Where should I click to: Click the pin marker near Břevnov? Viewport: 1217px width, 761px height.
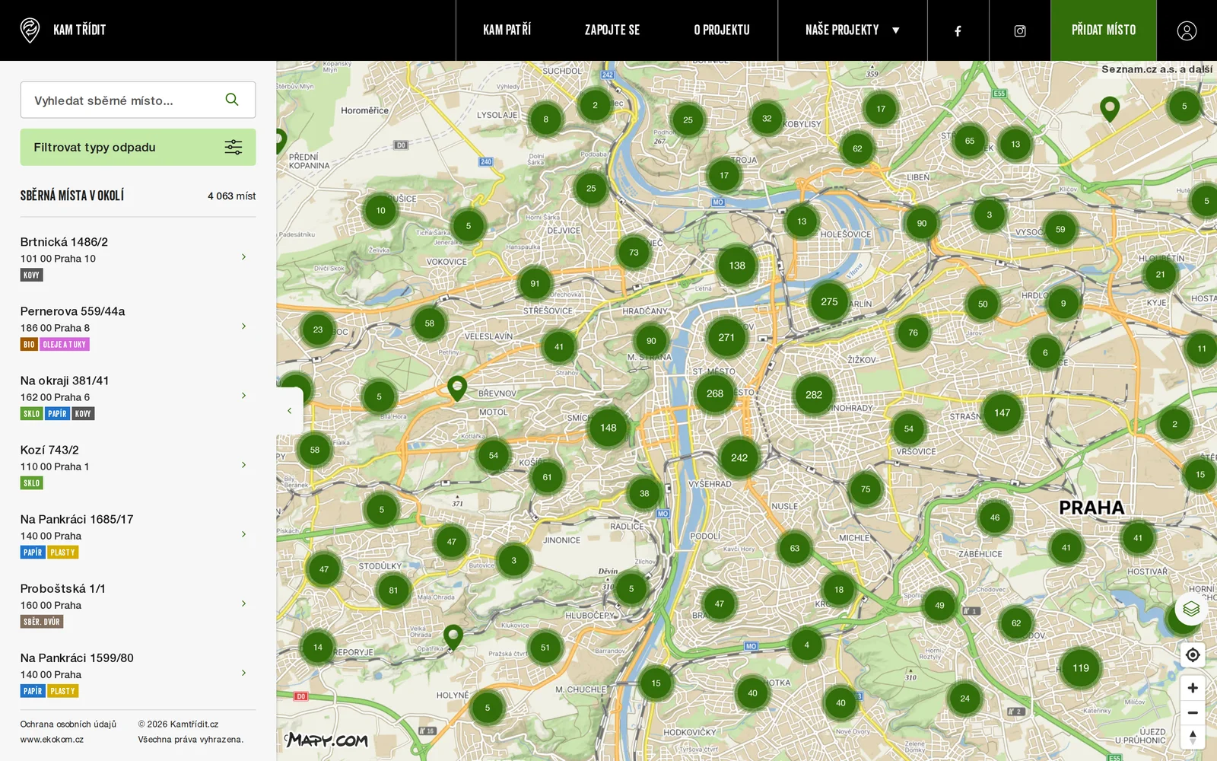coord(457,388)
